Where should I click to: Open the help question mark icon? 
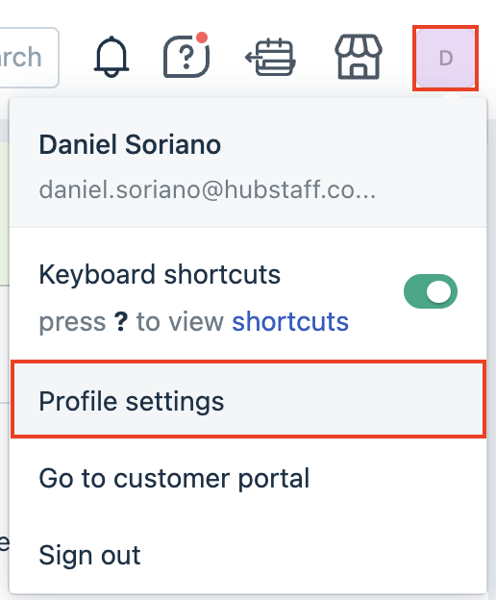click(186, 56)
